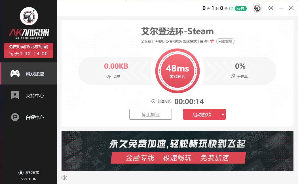
Task: Click the promotional banner image
Action: (x=177, y=151)
